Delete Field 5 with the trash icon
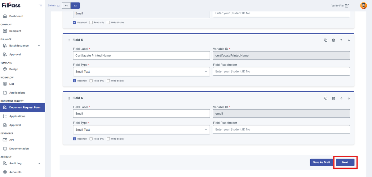 (333, 40)
